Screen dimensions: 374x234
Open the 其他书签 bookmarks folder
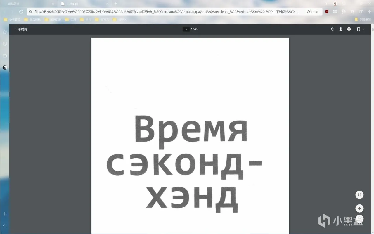point(363,20)
